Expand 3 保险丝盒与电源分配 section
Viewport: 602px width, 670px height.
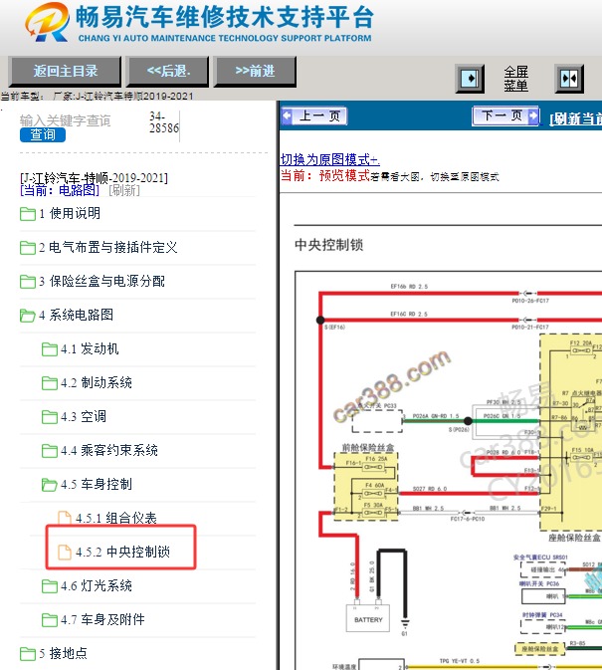(x=101, y=281)
